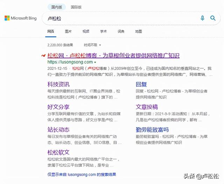Switch to the 学术 tab

click(x=103, y=31)
